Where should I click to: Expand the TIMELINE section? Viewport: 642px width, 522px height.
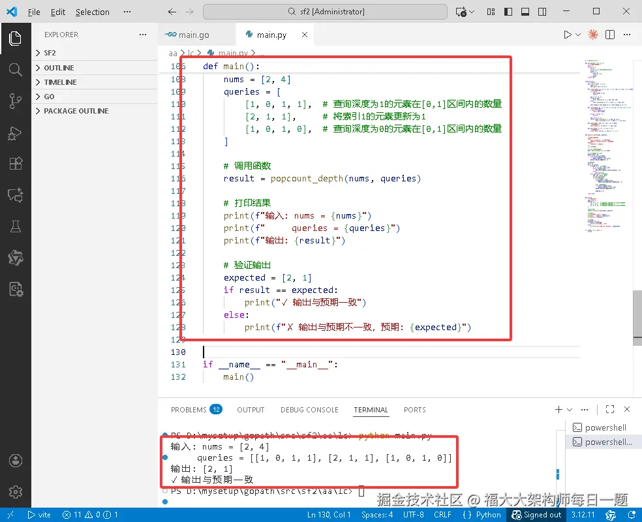[x=95, y=82]
